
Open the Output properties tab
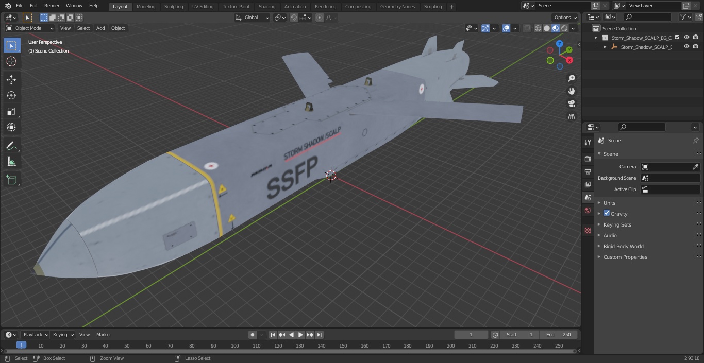[x=588, y=171]
